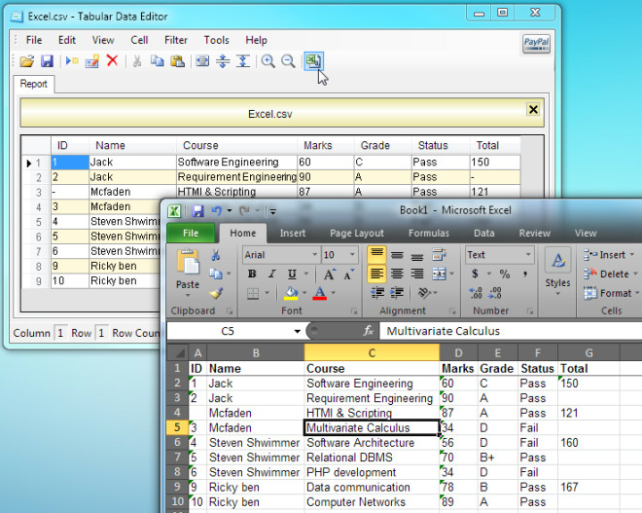Click Percent Style icon
The width and height of the screenshot is (642, 513).
[505, 274]
